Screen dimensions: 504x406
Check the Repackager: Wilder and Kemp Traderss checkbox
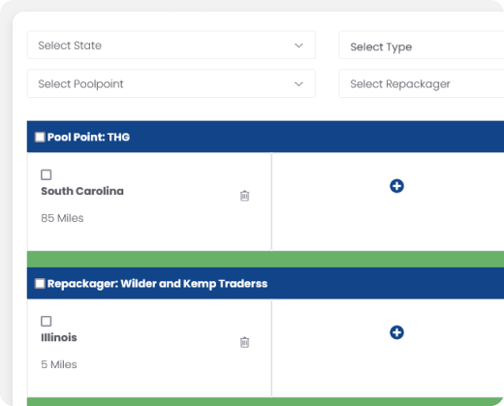coord(40,284)
